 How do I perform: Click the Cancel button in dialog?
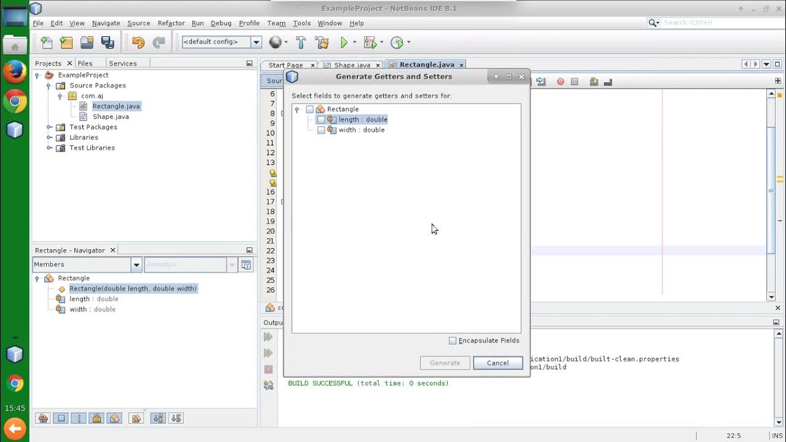498,363
